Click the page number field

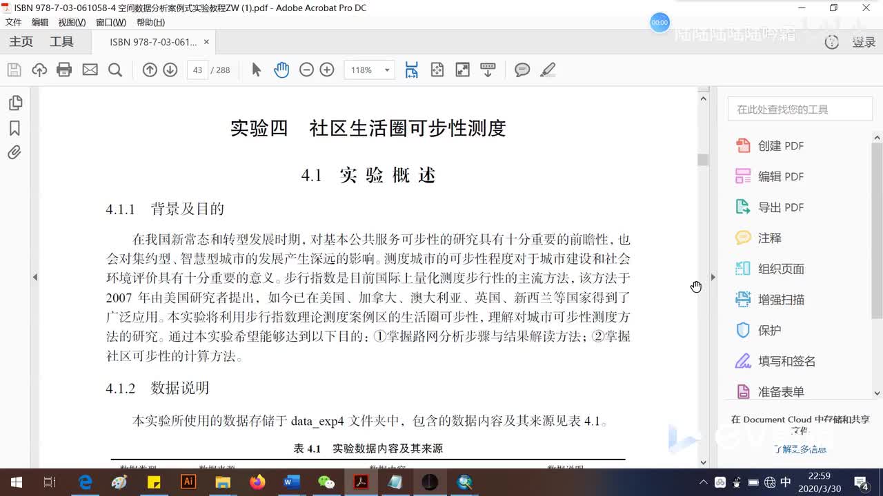click(197, 70)
